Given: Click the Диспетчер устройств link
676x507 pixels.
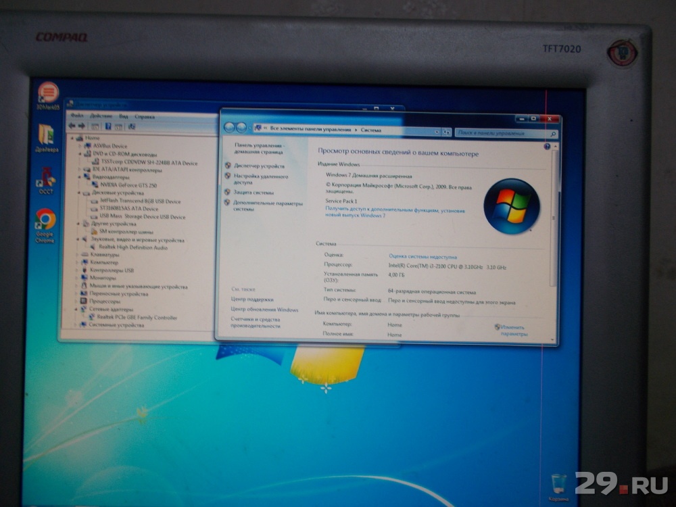Looking at the screenshot, I should (259, 166).
